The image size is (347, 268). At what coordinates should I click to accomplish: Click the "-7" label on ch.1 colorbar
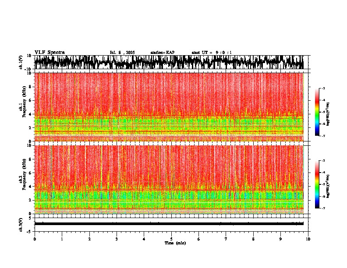tap(323, 136)
